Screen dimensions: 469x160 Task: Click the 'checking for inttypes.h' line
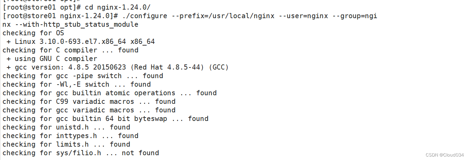tap(70, 136)
